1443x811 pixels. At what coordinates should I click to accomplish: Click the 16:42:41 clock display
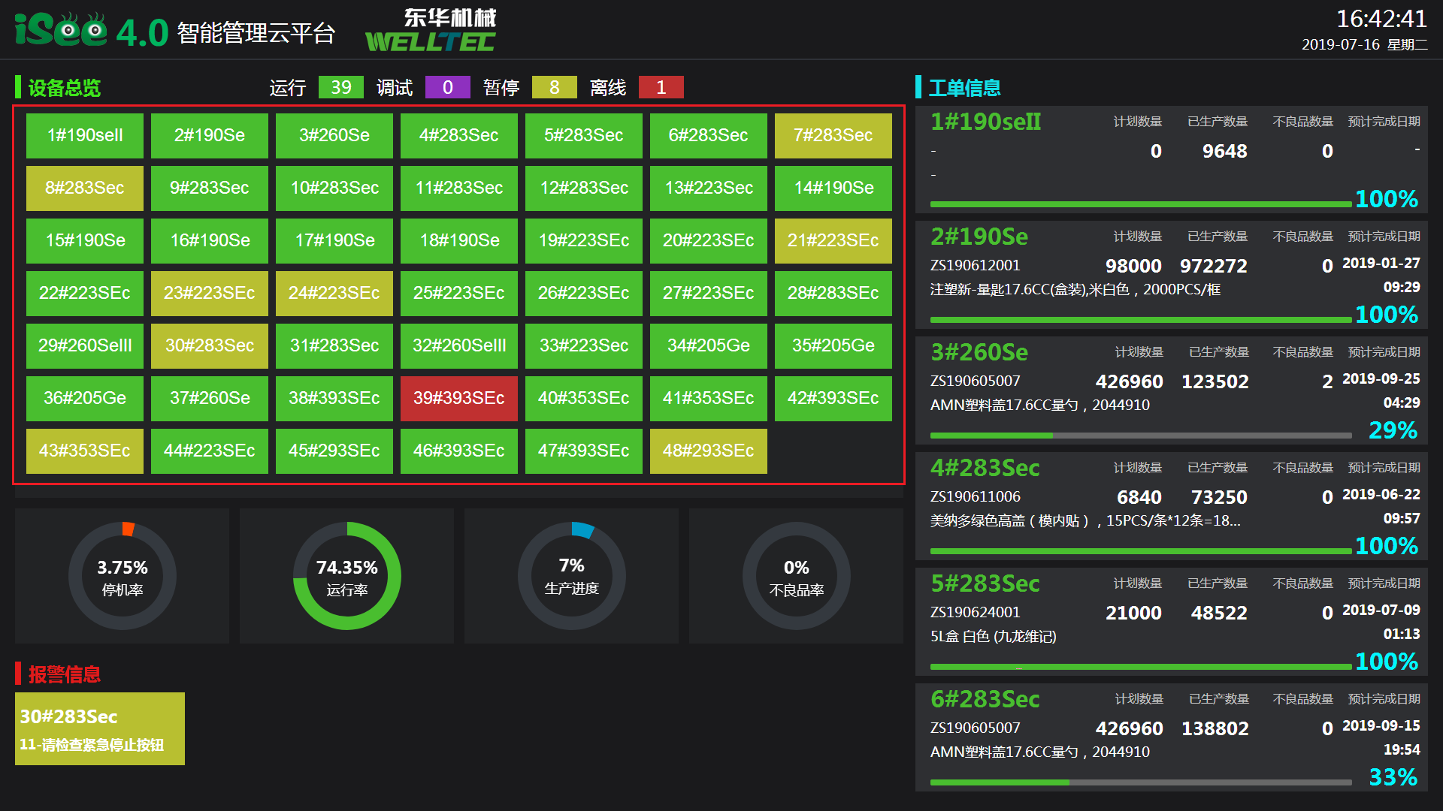pos(1381,19)
